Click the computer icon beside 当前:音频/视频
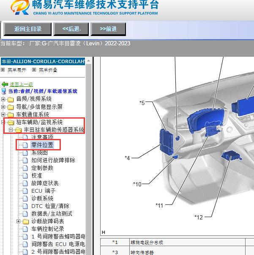Viewport: 254px width, 255px height. [3, 91]
